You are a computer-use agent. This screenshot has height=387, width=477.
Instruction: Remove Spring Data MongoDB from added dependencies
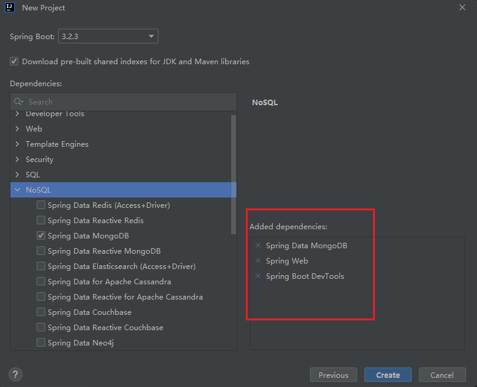click(x=258, y=245)
